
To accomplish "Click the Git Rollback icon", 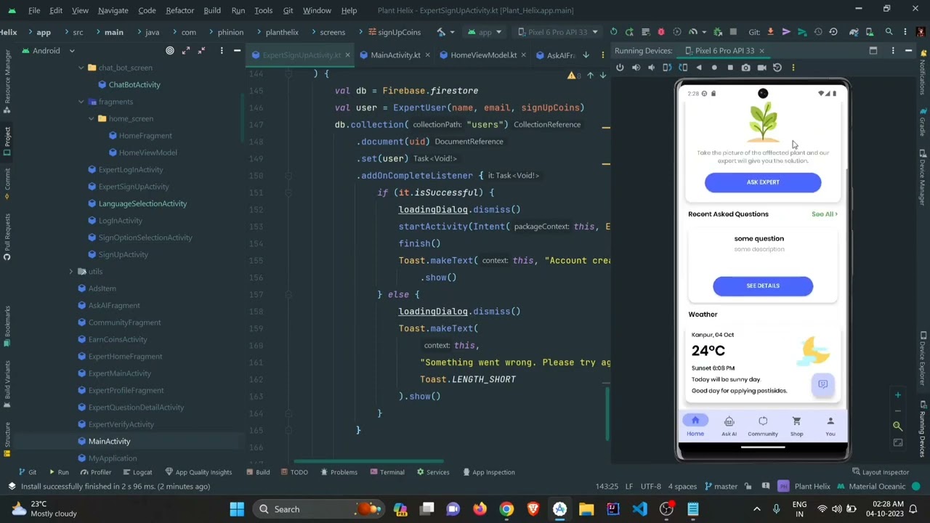I will click(x=833, y=32).
